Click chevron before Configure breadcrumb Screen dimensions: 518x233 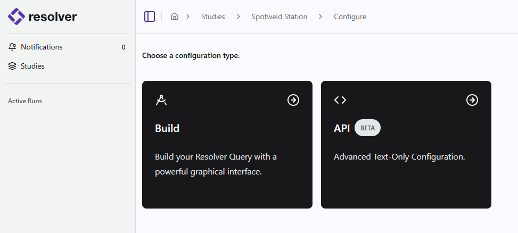coord(320,16)
